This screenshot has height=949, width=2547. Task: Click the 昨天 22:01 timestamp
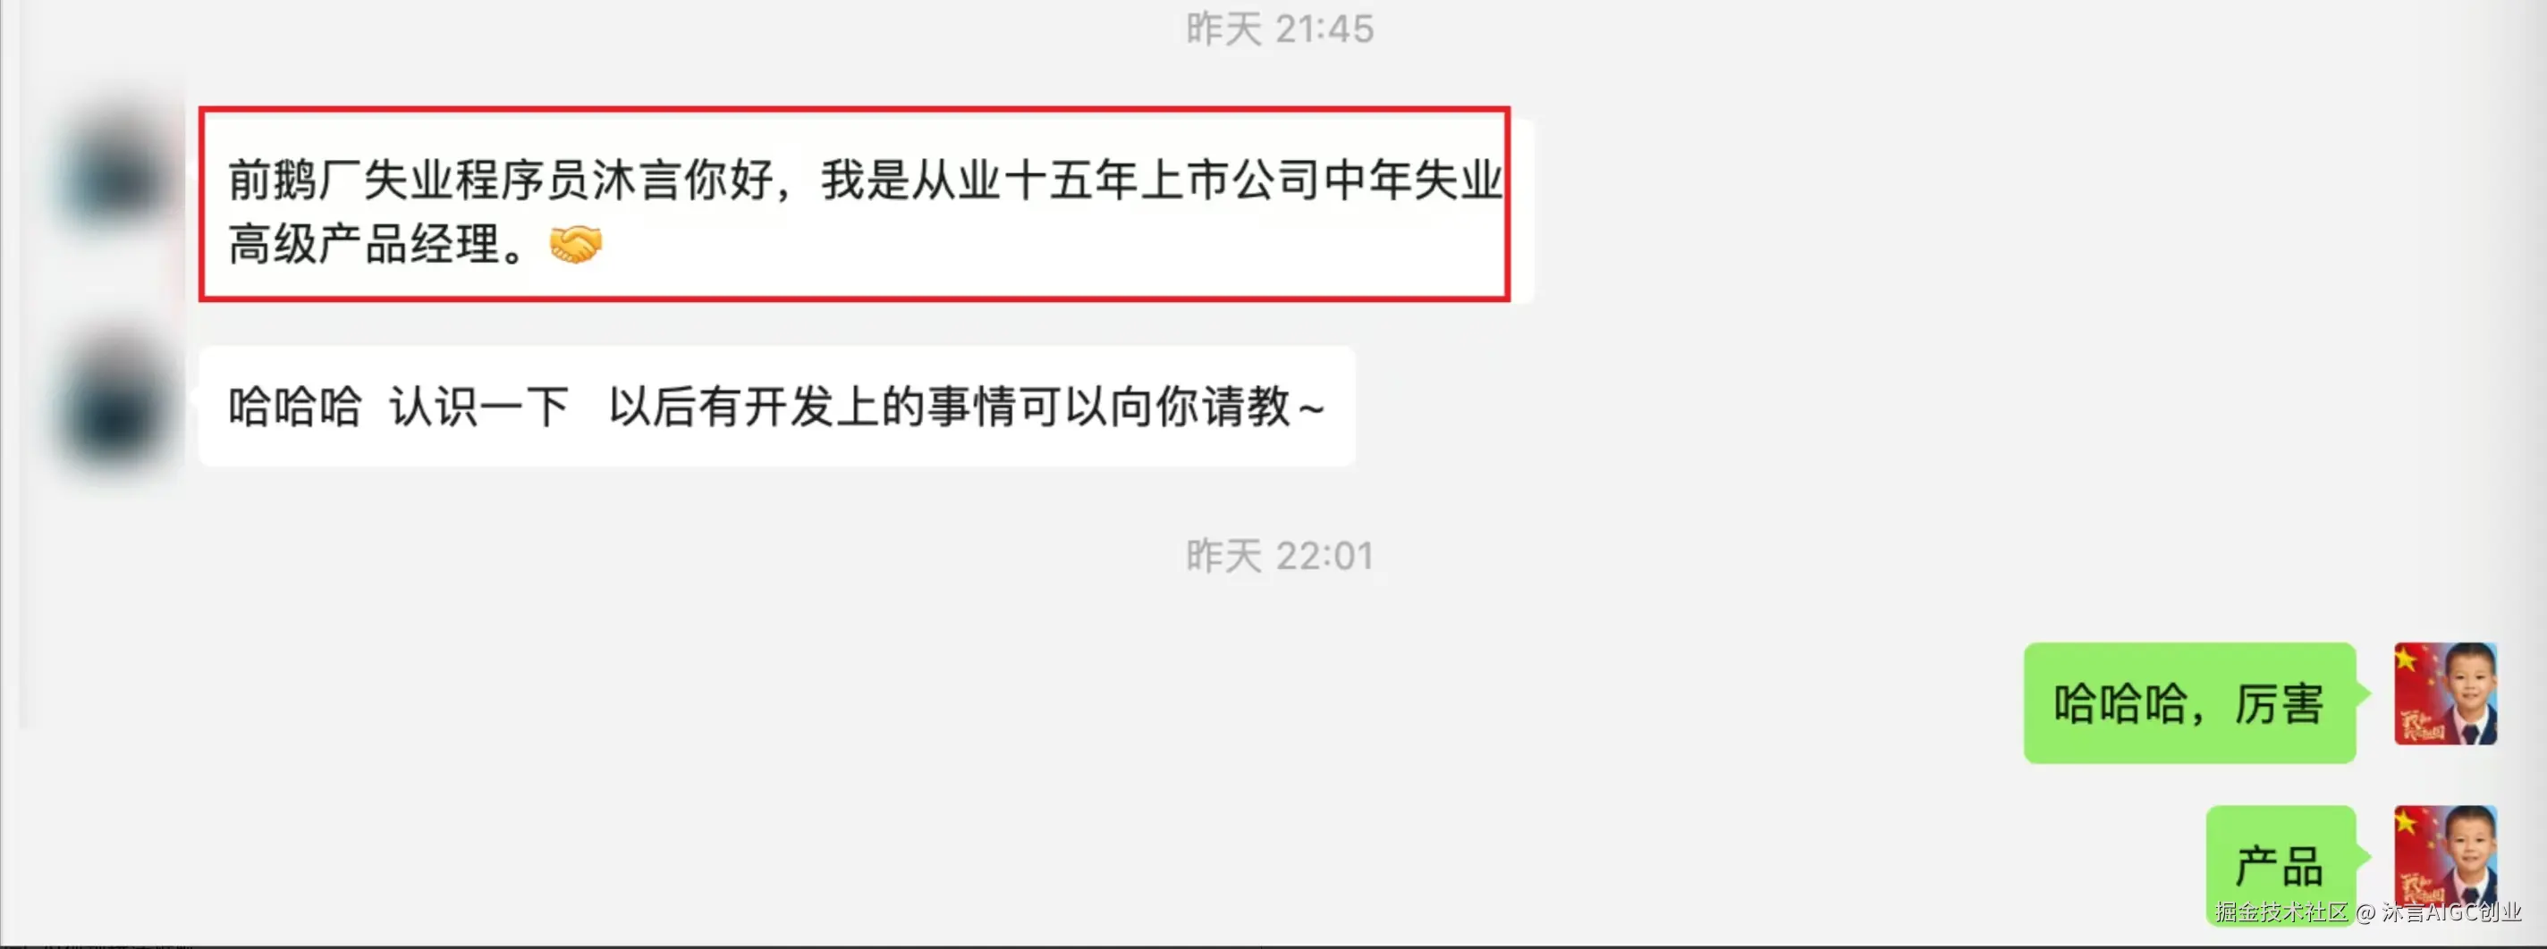[x=1280, y=555]
